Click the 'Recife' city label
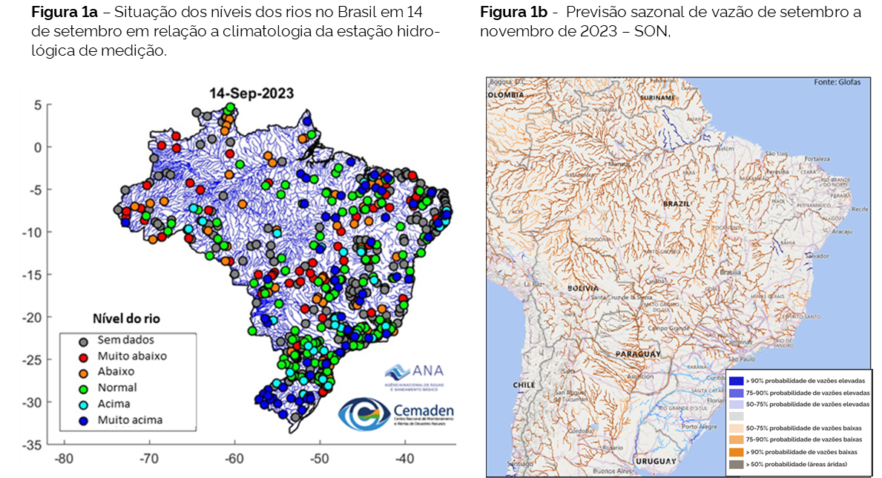The height and width of the screenshot is (478, 882). pos(860,209)
